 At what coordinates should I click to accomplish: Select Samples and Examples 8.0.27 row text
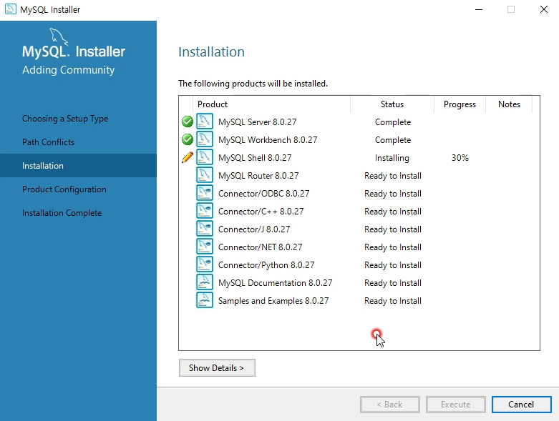[x=273, y=301]
